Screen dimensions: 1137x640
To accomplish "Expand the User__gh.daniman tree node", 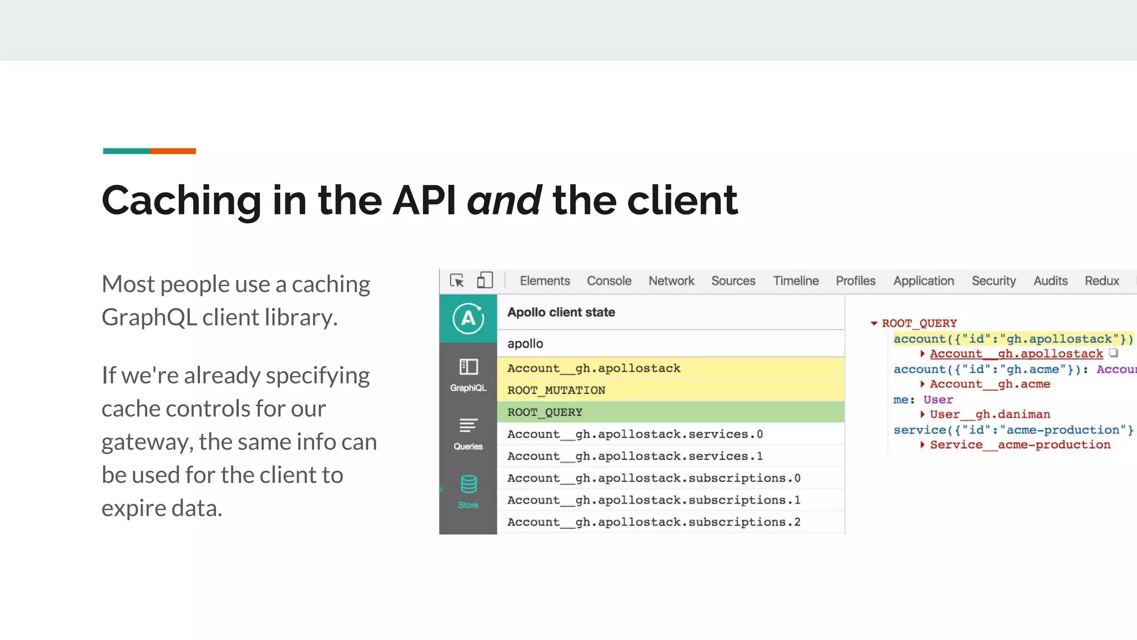I will tap(922, 414).
